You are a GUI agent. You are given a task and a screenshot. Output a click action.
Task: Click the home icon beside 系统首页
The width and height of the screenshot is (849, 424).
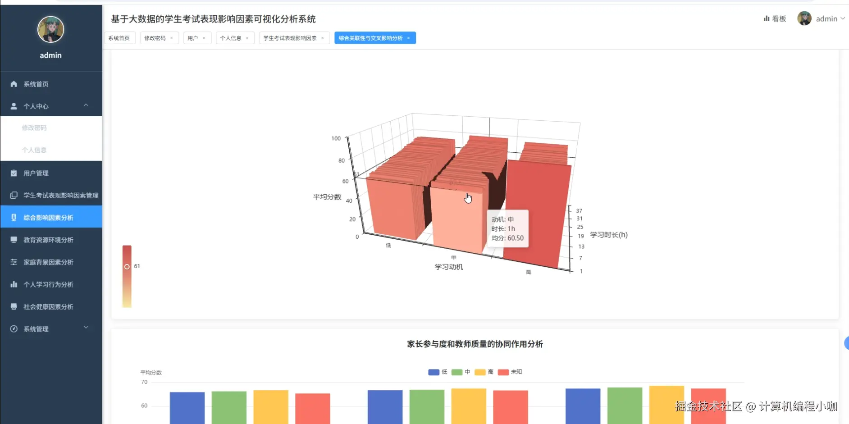click(14, 84)
